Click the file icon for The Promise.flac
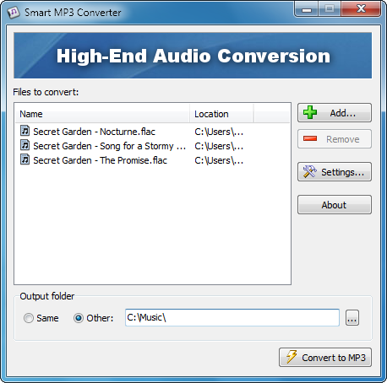The height and width of the screenshot is (383, 387). 25,159
